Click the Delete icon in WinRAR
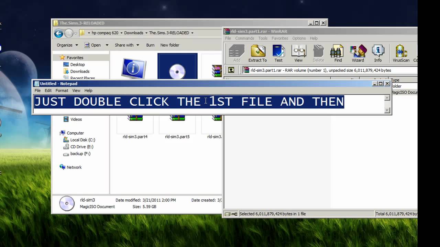This screenshot has height=247, width=440. [318, 54]
